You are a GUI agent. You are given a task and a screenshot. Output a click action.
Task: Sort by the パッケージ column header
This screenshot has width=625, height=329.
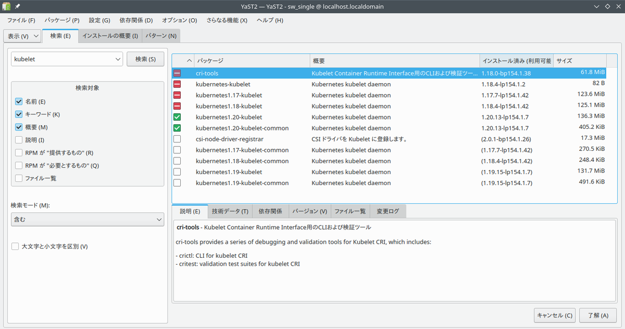tap(252, 61)
